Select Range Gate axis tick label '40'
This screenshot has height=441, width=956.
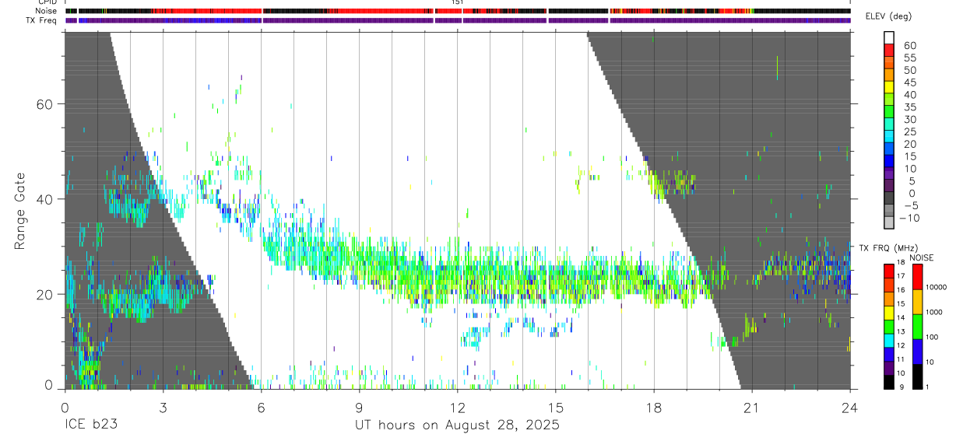44,199
